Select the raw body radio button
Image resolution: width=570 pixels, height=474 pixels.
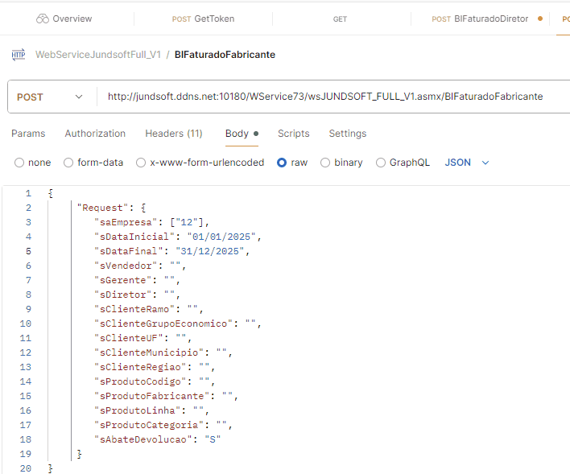pyautogui.click(x=282, y=163)
